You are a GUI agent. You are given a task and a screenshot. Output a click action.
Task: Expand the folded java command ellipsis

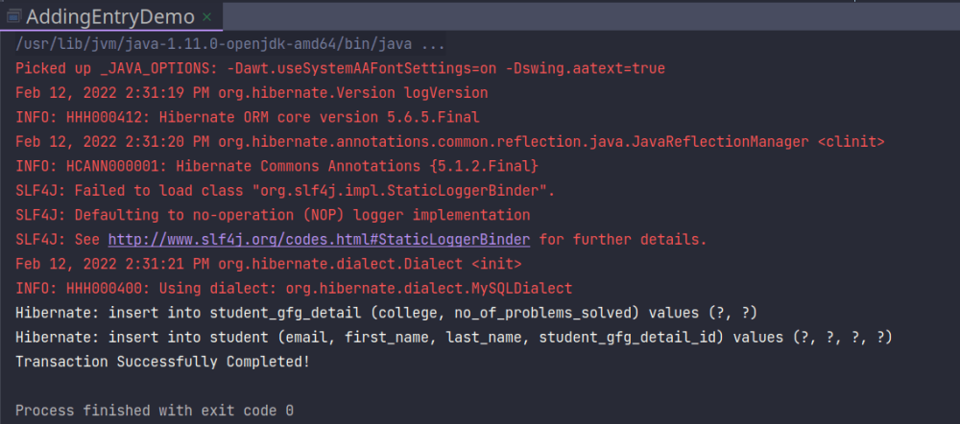[433, 45]
